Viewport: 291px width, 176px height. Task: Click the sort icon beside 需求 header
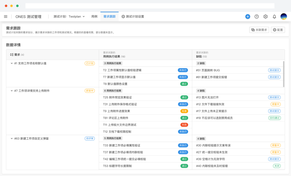[x=12, y=54]
